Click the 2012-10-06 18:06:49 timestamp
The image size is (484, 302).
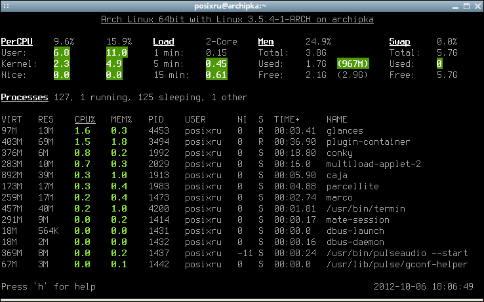424,286
